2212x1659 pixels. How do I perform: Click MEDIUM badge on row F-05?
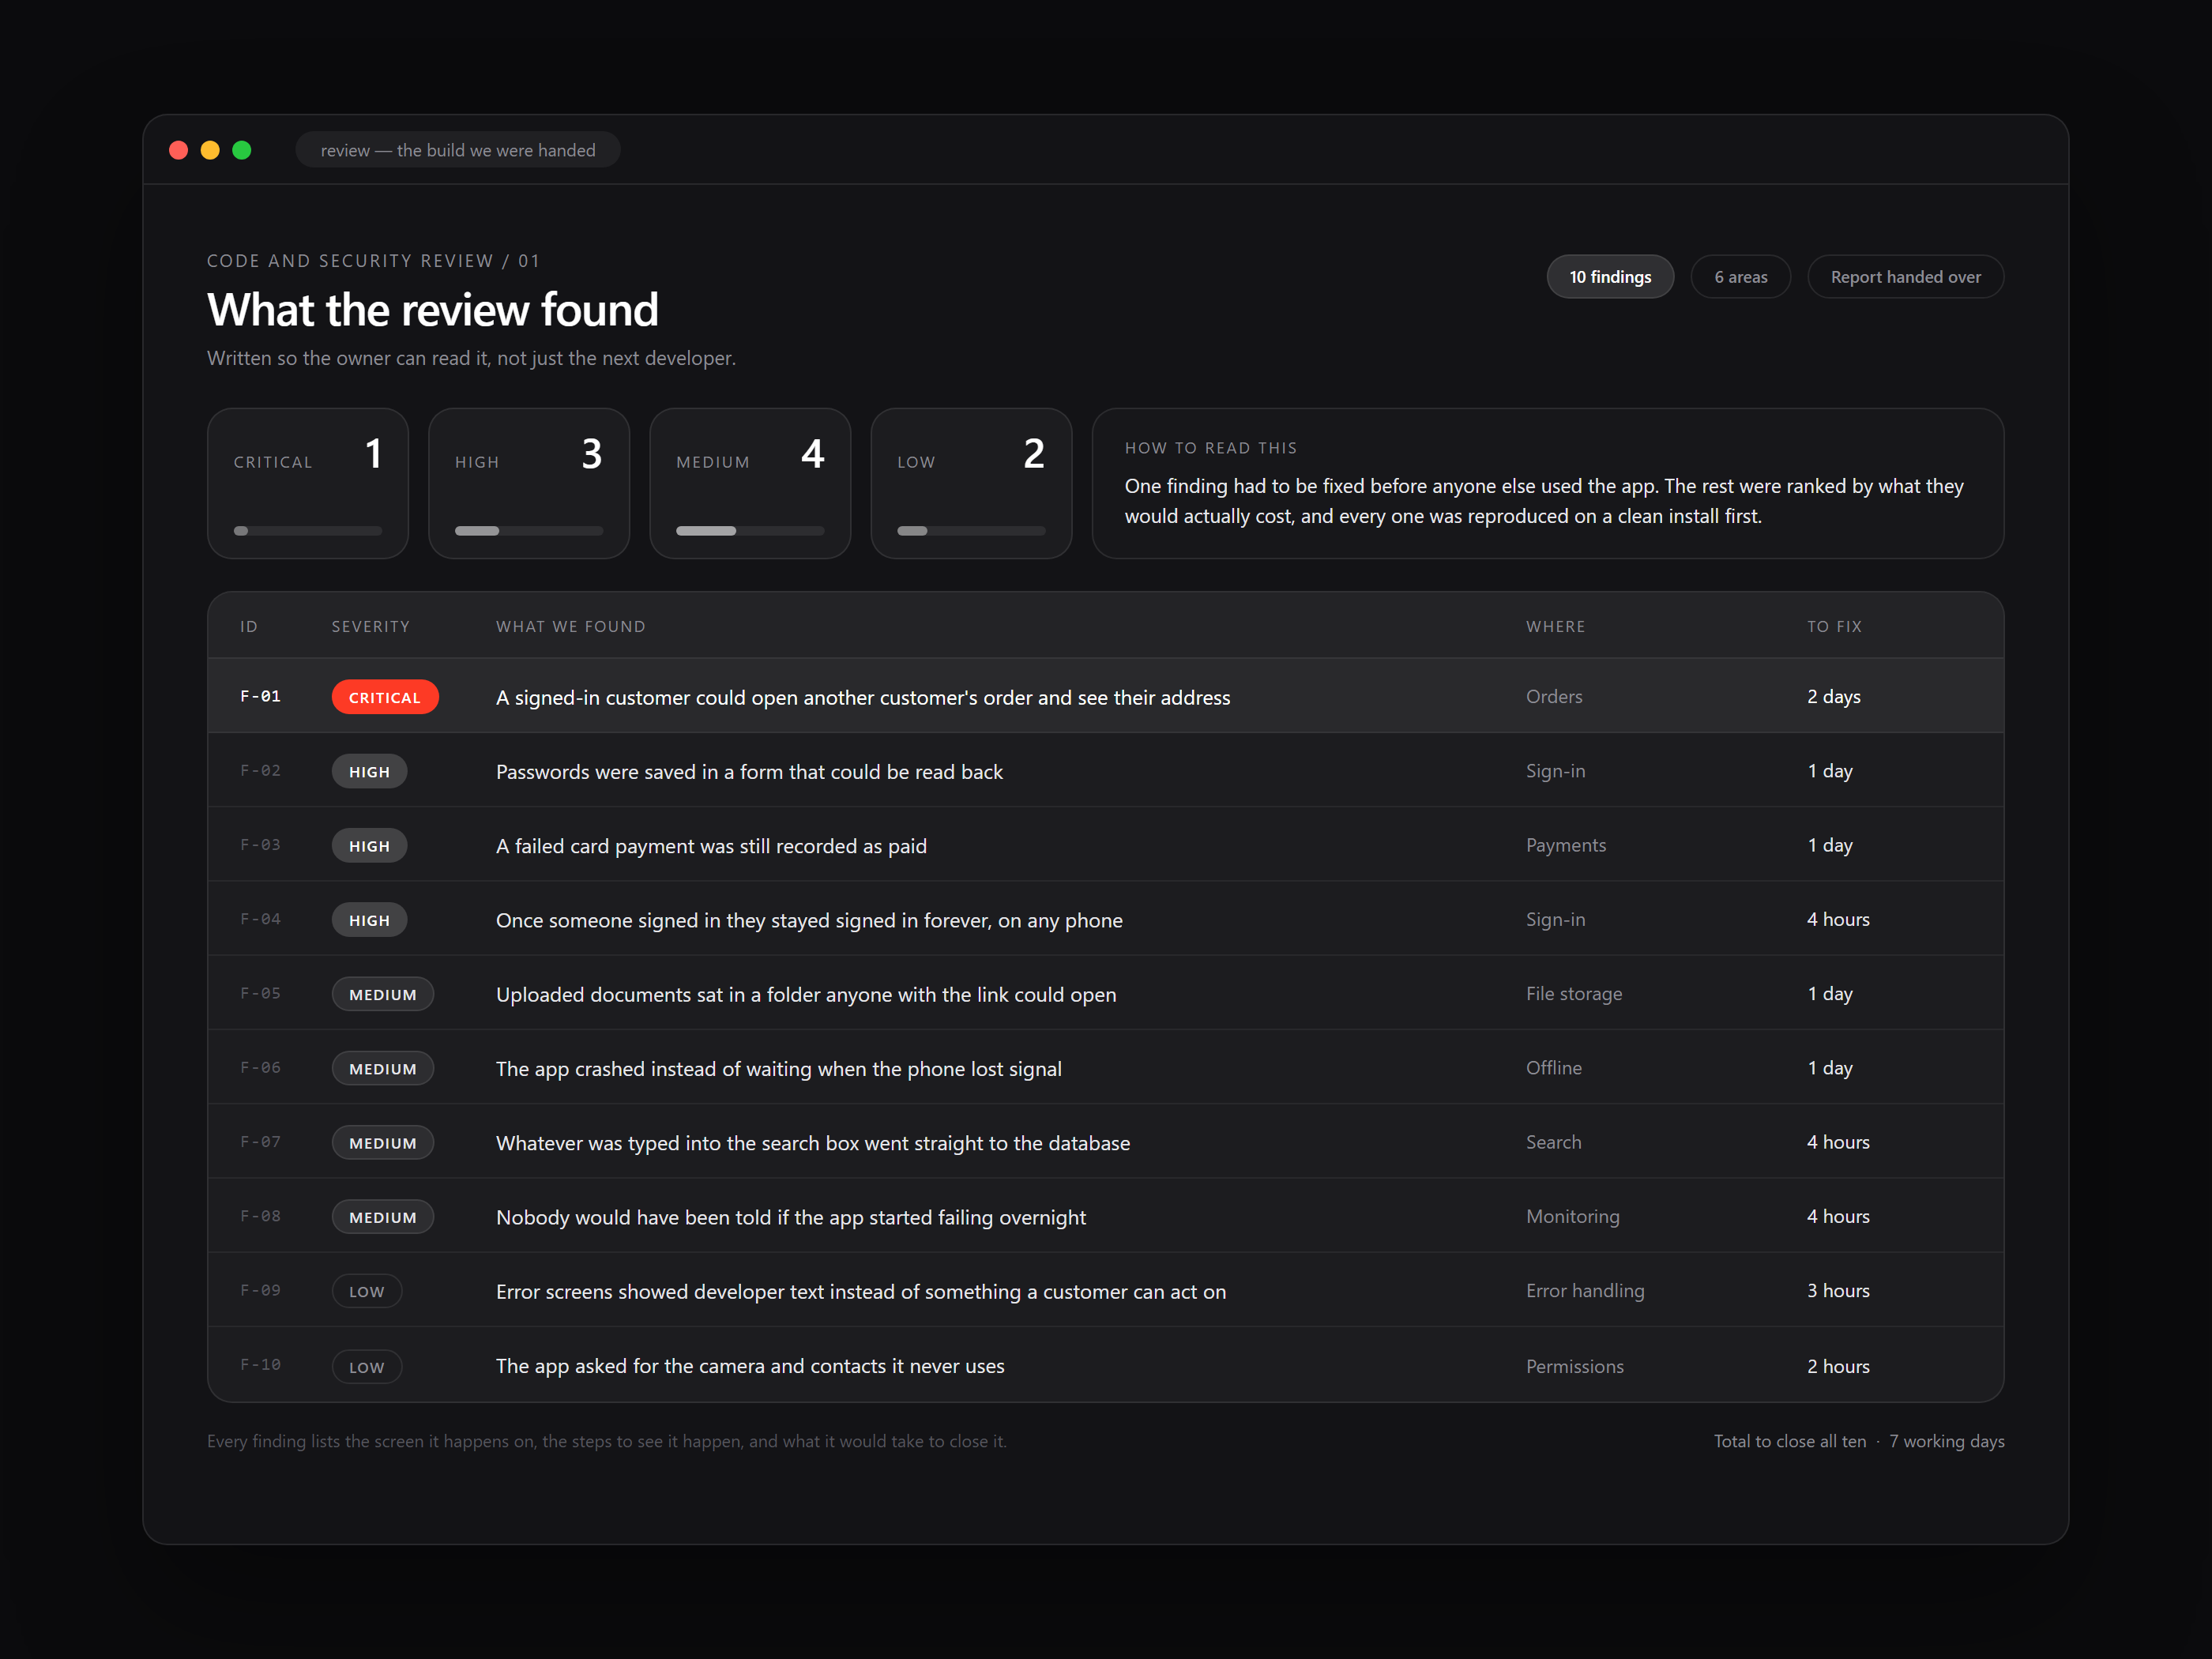point(383,994)
